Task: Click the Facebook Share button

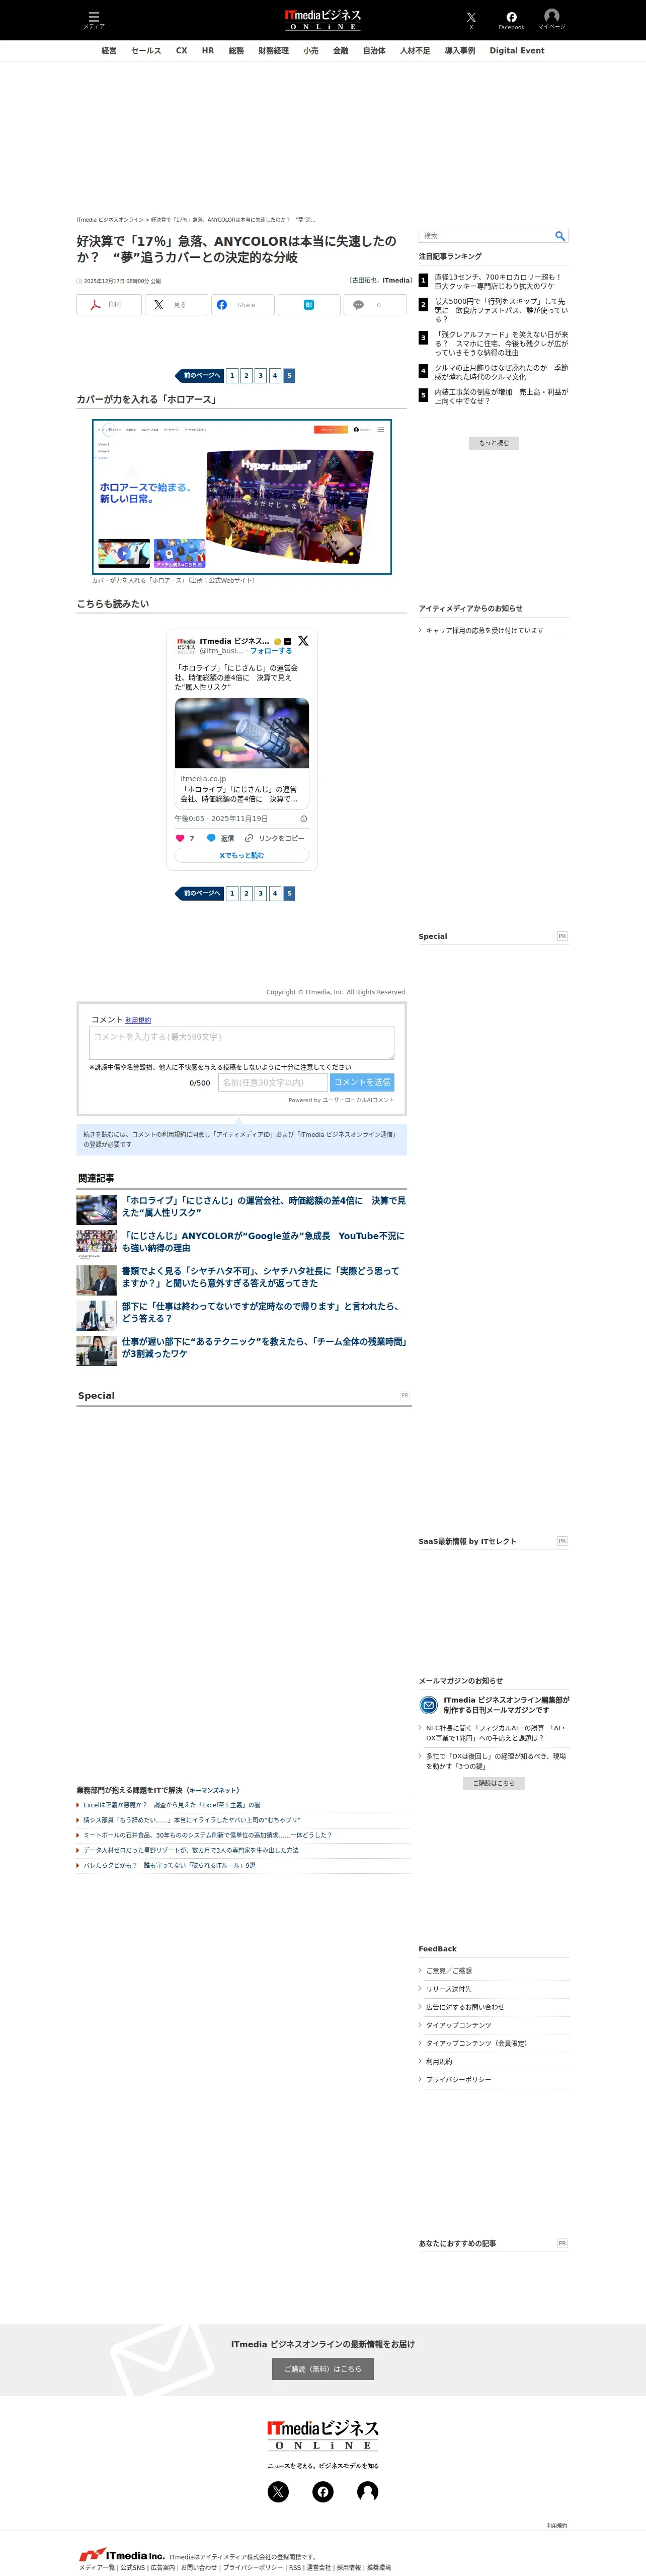Action: [243, 305]
